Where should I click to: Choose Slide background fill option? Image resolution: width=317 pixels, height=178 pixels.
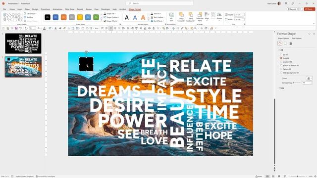pos(289,73)
